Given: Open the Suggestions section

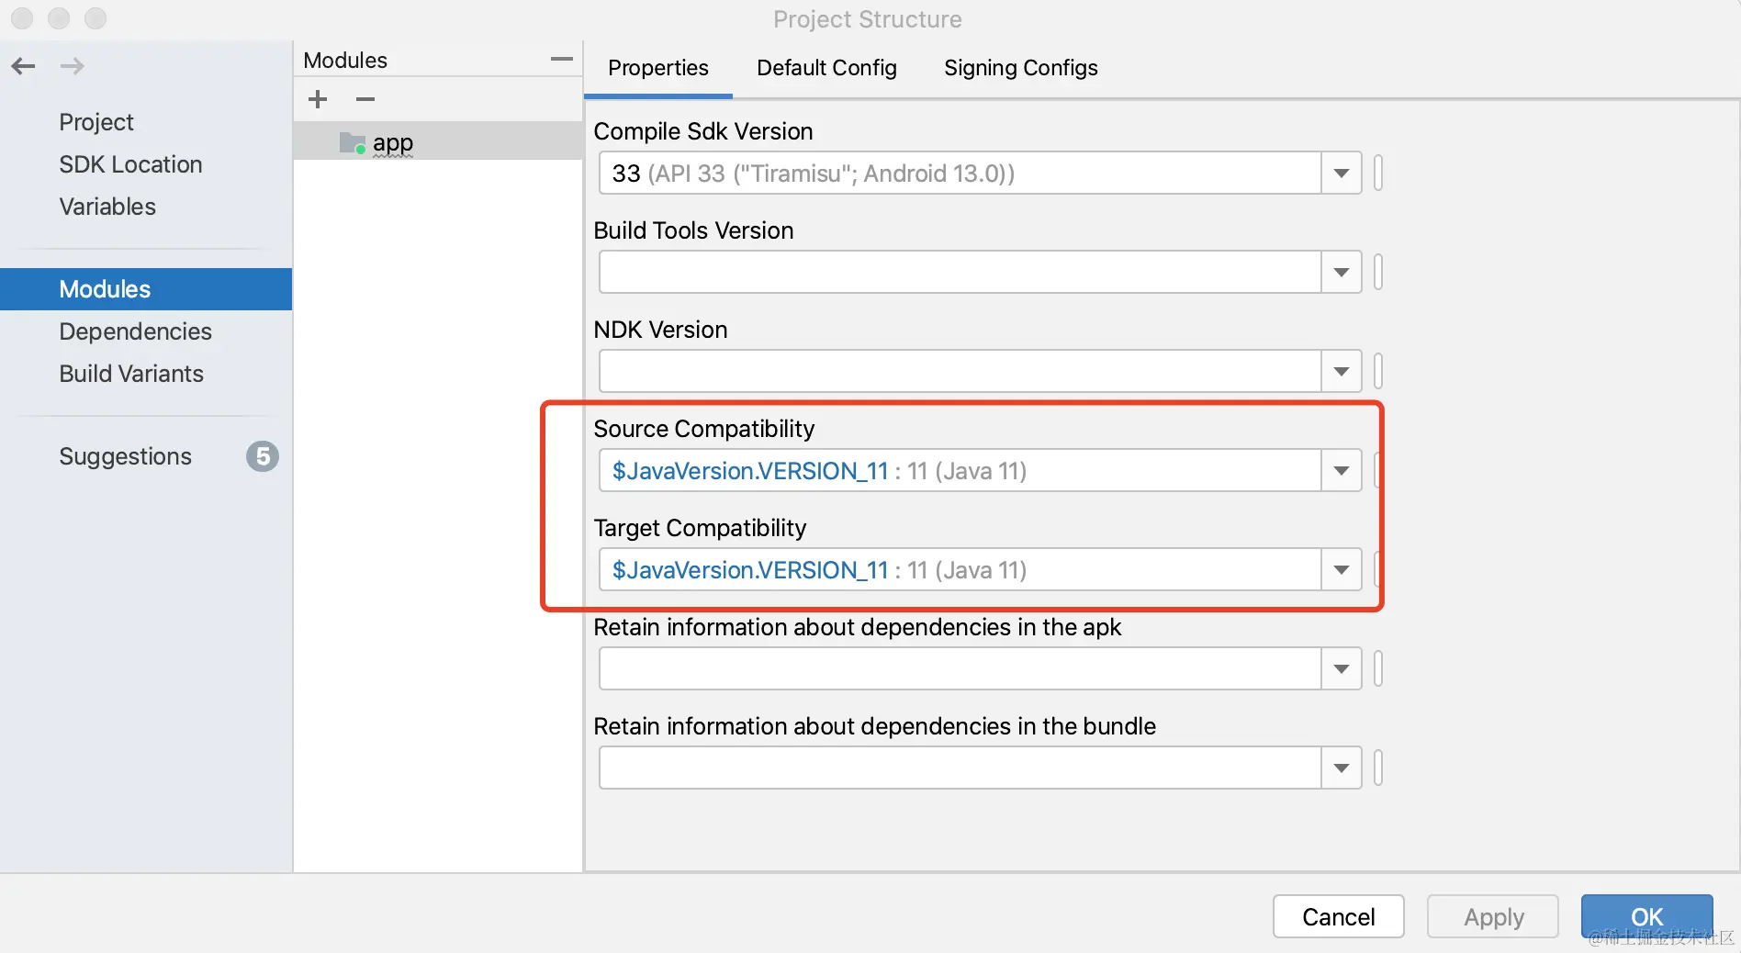Looking at the screenshot, I should tap(125, 456).
